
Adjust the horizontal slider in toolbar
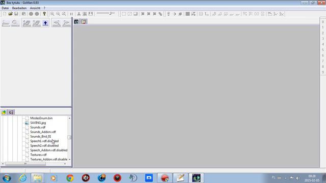(106, 14)
